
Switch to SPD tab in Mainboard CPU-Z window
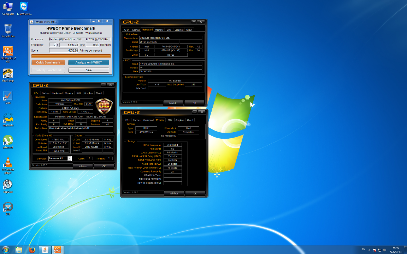pyautogui.click(x=169, y=30)
